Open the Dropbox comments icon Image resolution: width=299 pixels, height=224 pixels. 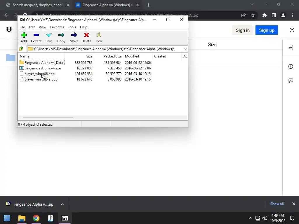tap(291, 80)
